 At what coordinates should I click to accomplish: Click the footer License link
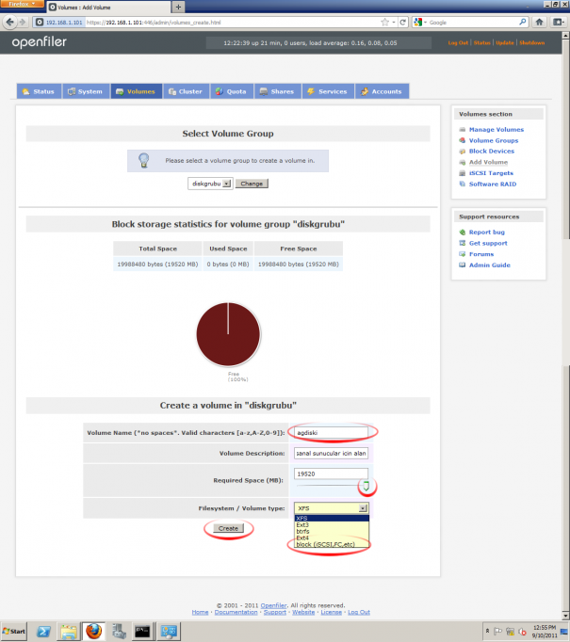tap(331, 612)
